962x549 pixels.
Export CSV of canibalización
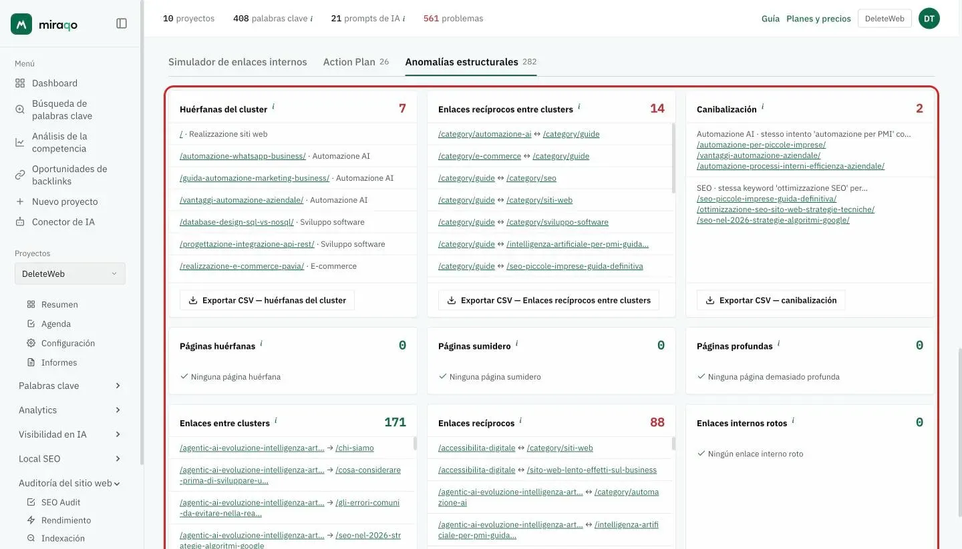[771, 300]
